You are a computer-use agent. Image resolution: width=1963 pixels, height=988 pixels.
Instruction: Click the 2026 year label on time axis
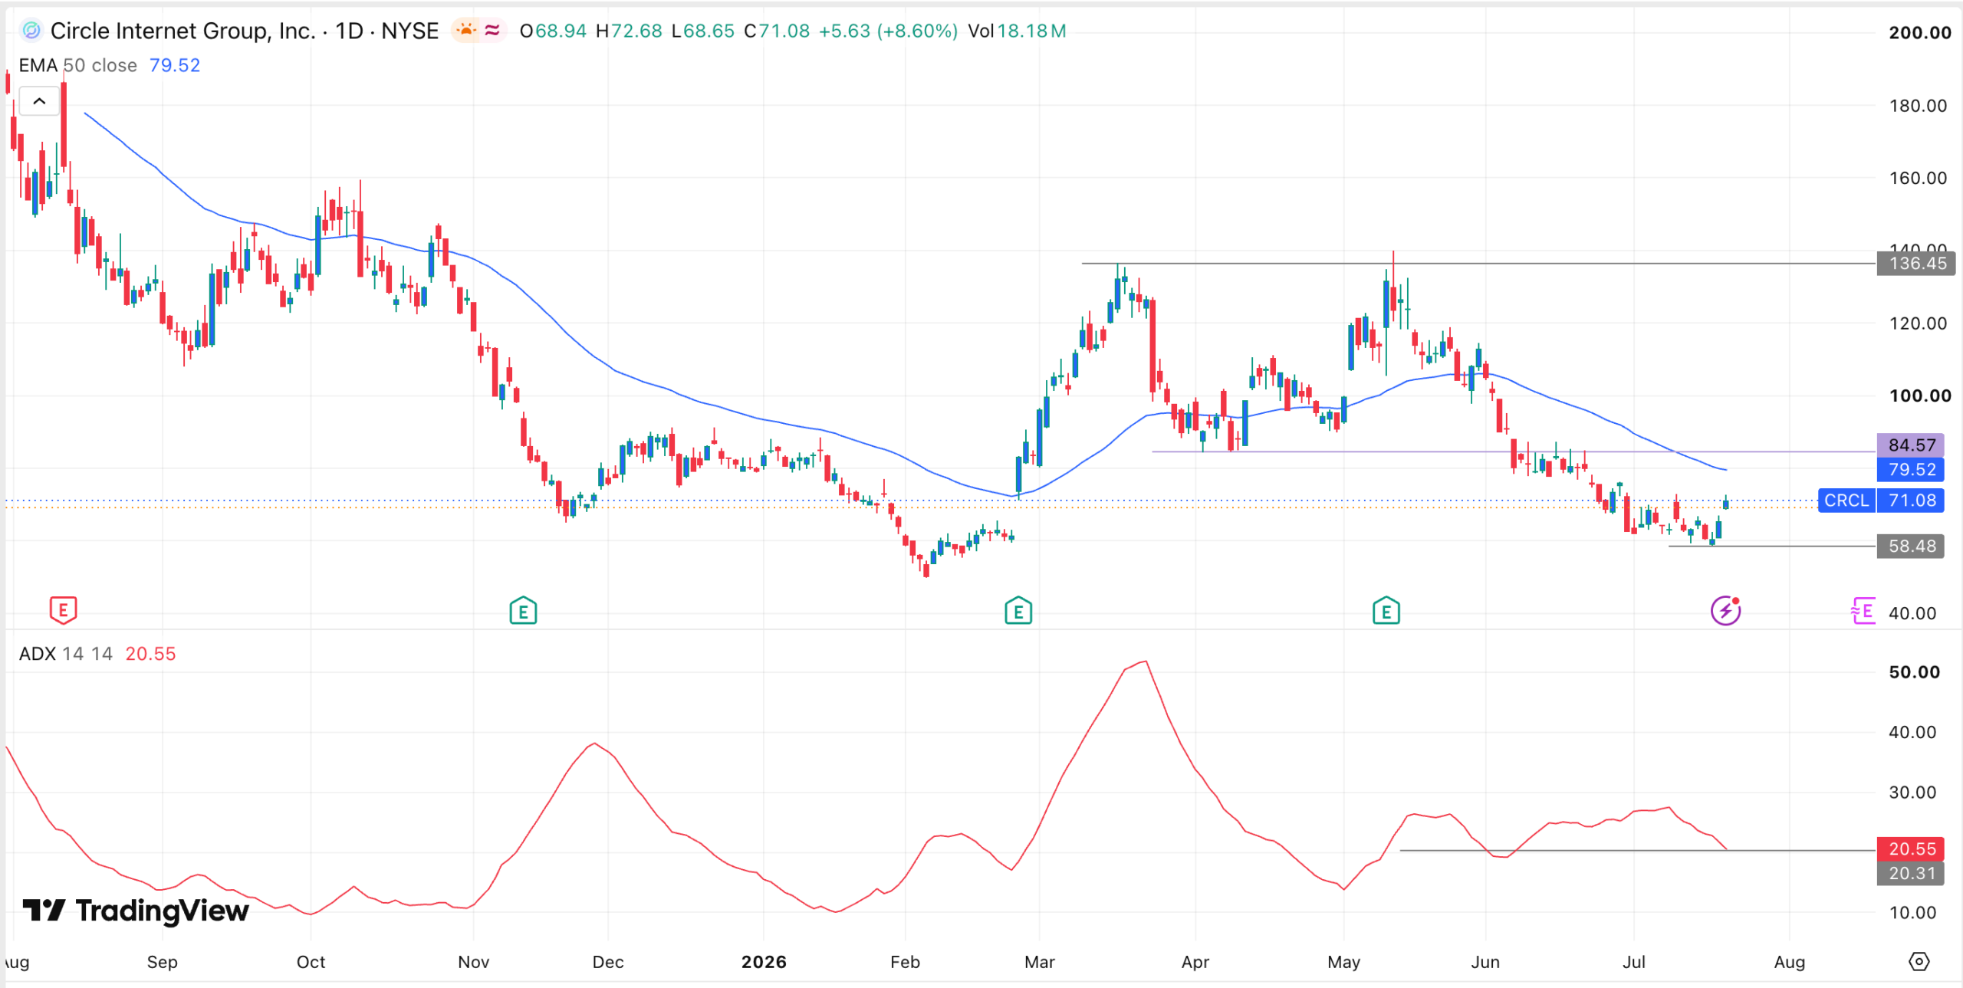click(764, 962)
